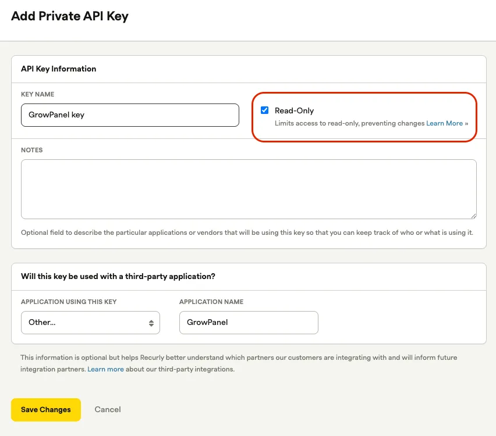496x436 pixels.
Task: Click the Application Name field
Action: (249, 322)
